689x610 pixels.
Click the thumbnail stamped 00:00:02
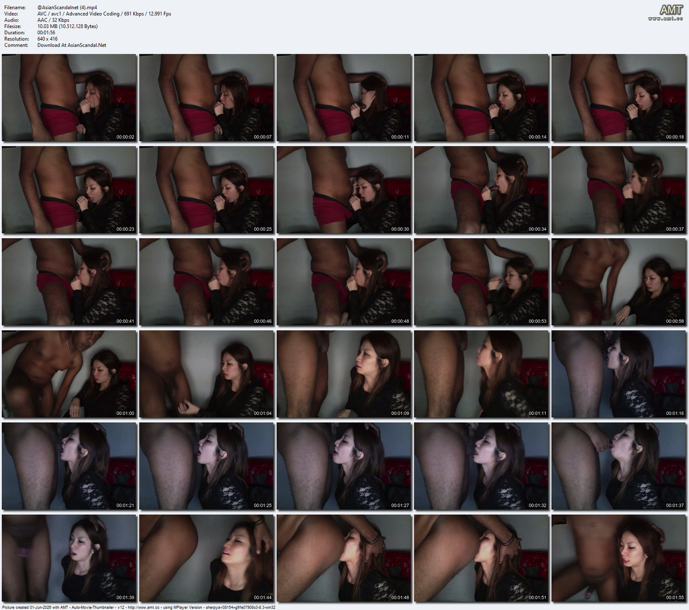pos(69,97)
